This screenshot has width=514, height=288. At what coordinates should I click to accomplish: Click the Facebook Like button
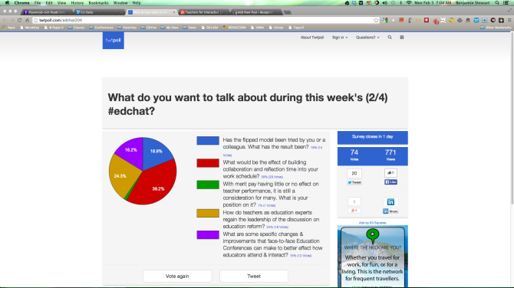coord(390,182)
